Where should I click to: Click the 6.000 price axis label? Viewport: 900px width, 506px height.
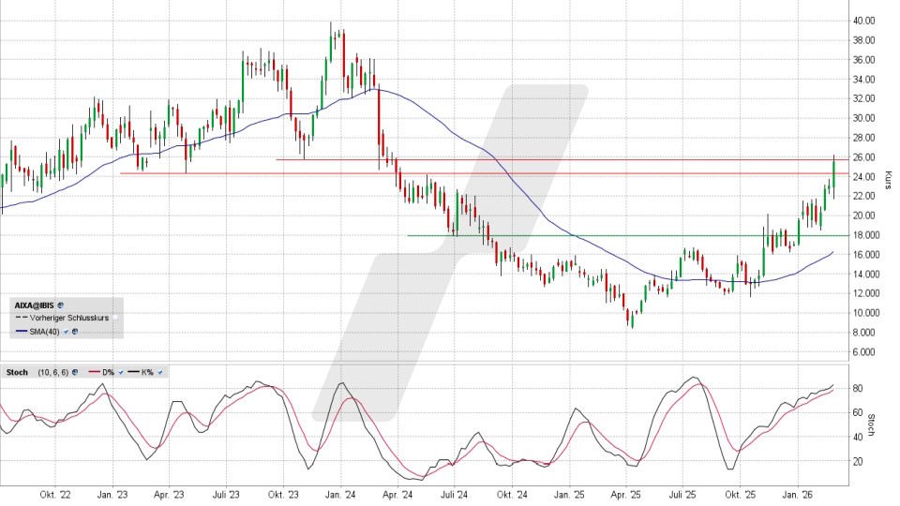(863, 351)
